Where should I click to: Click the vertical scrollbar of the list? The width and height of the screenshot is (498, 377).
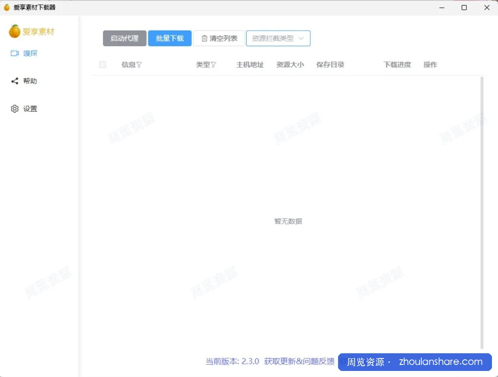(482, 213)
